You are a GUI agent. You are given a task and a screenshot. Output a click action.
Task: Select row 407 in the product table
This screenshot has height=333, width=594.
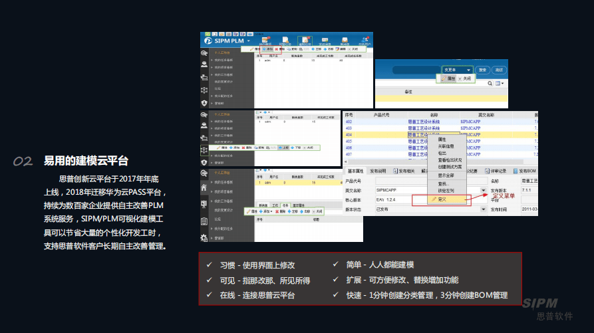pos(440,154)
